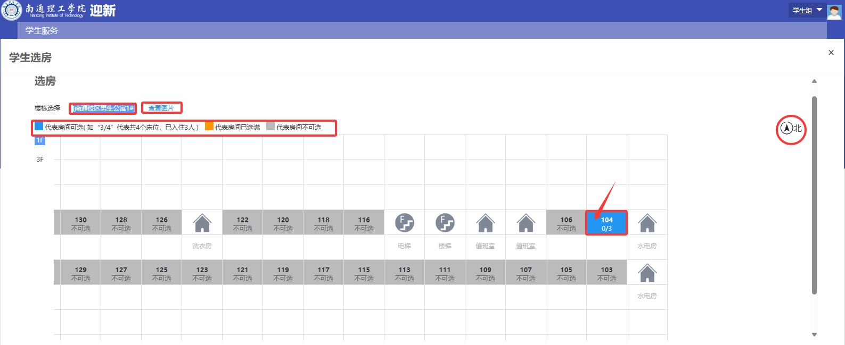Click the blue available-room legend swatch
The image size is (845, 345).
[39, 127]
